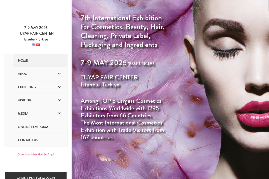
Task: Go to the HOME menu item
Action: click(23, 61)
